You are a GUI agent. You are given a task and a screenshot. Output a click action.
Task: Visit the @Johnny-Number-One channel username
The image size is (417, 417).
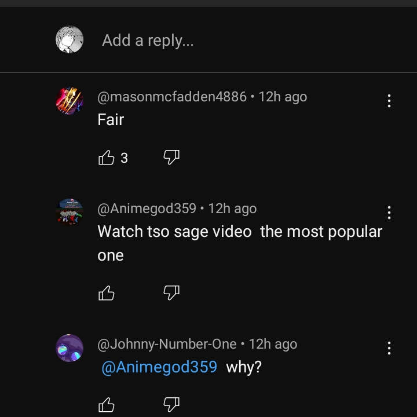[x=167, y=344]
